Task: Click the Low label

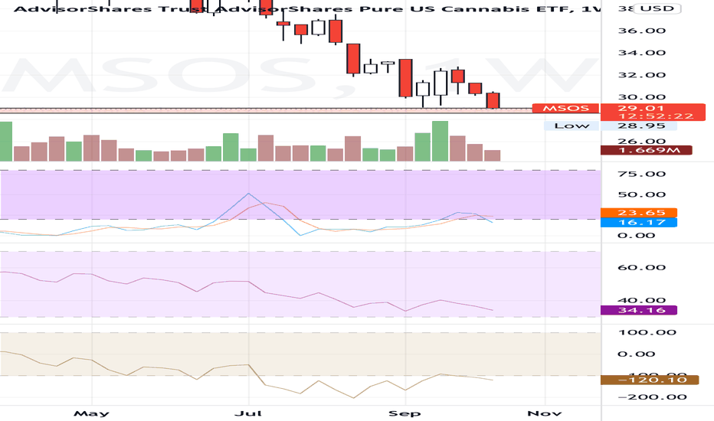Action: 572,126
